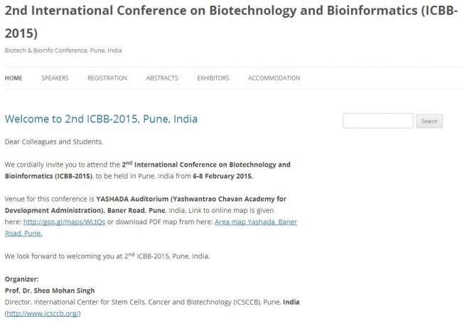Navigate to the ABSTRACTS page
Screen dimensions: 462x324
162,78
